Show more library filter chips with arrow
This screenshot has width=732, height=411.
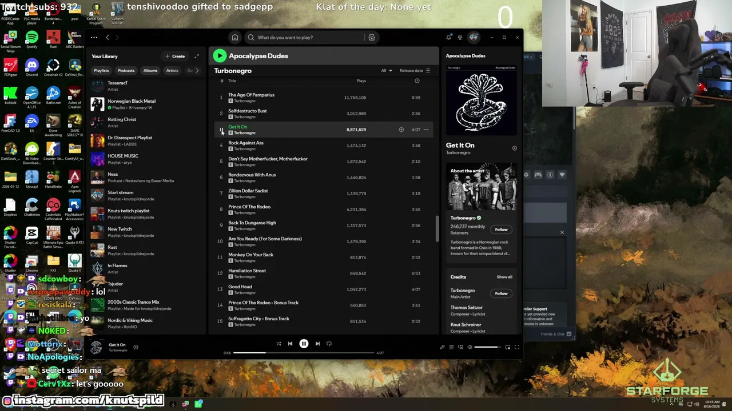click(197, 71)
